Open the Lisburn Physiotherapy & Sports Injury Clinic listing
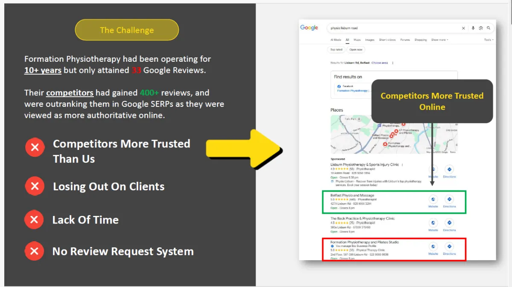 365,165
